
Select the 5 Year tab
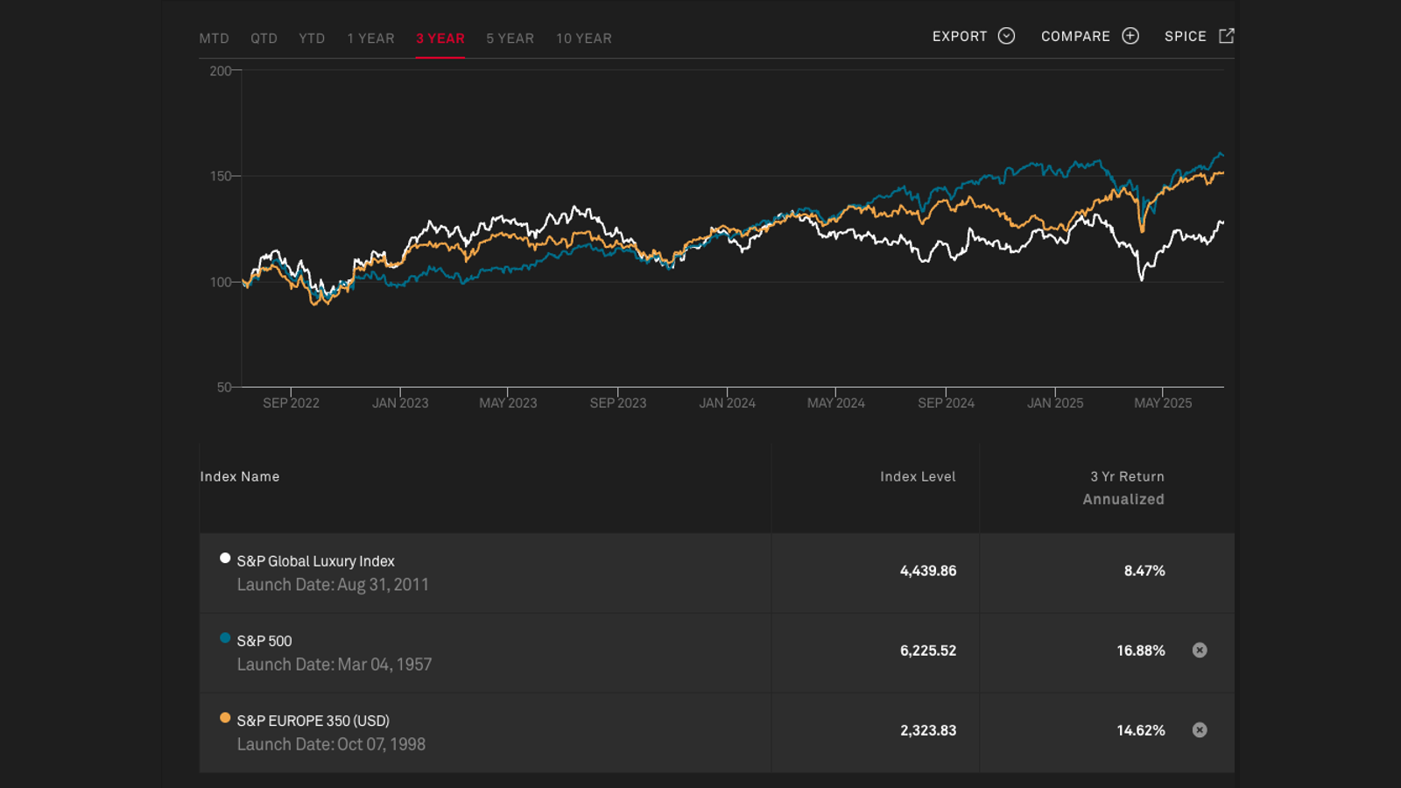pyautogui.click(x=510, y=39)
